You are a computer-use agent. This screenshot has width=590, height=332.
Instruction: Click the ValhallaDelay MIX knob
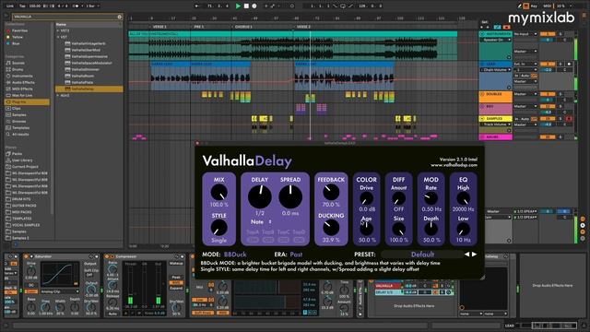(x=219, y=193)
